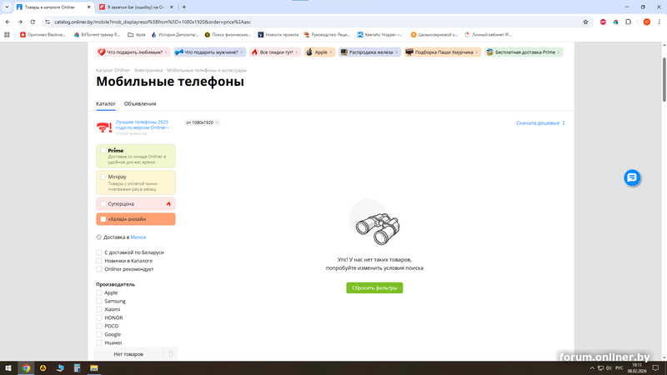Open 'Распродажа железа' promo chip
Viewport: 667px width, 375px height.
369,52
